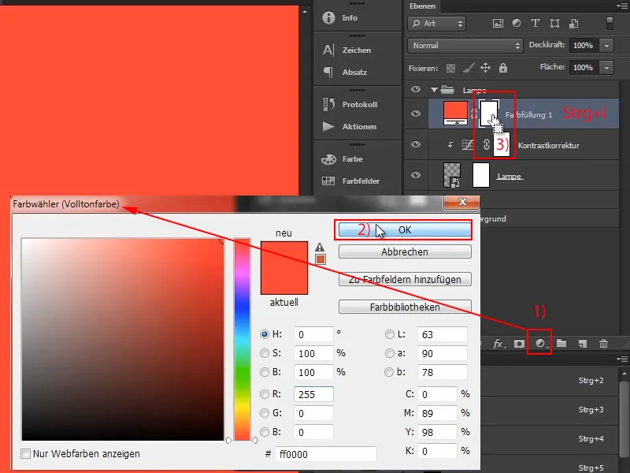Select the Lab a radio button
The height and width of the screenshot is (473, 630).
pyautogui.click(x=389, y=353)
